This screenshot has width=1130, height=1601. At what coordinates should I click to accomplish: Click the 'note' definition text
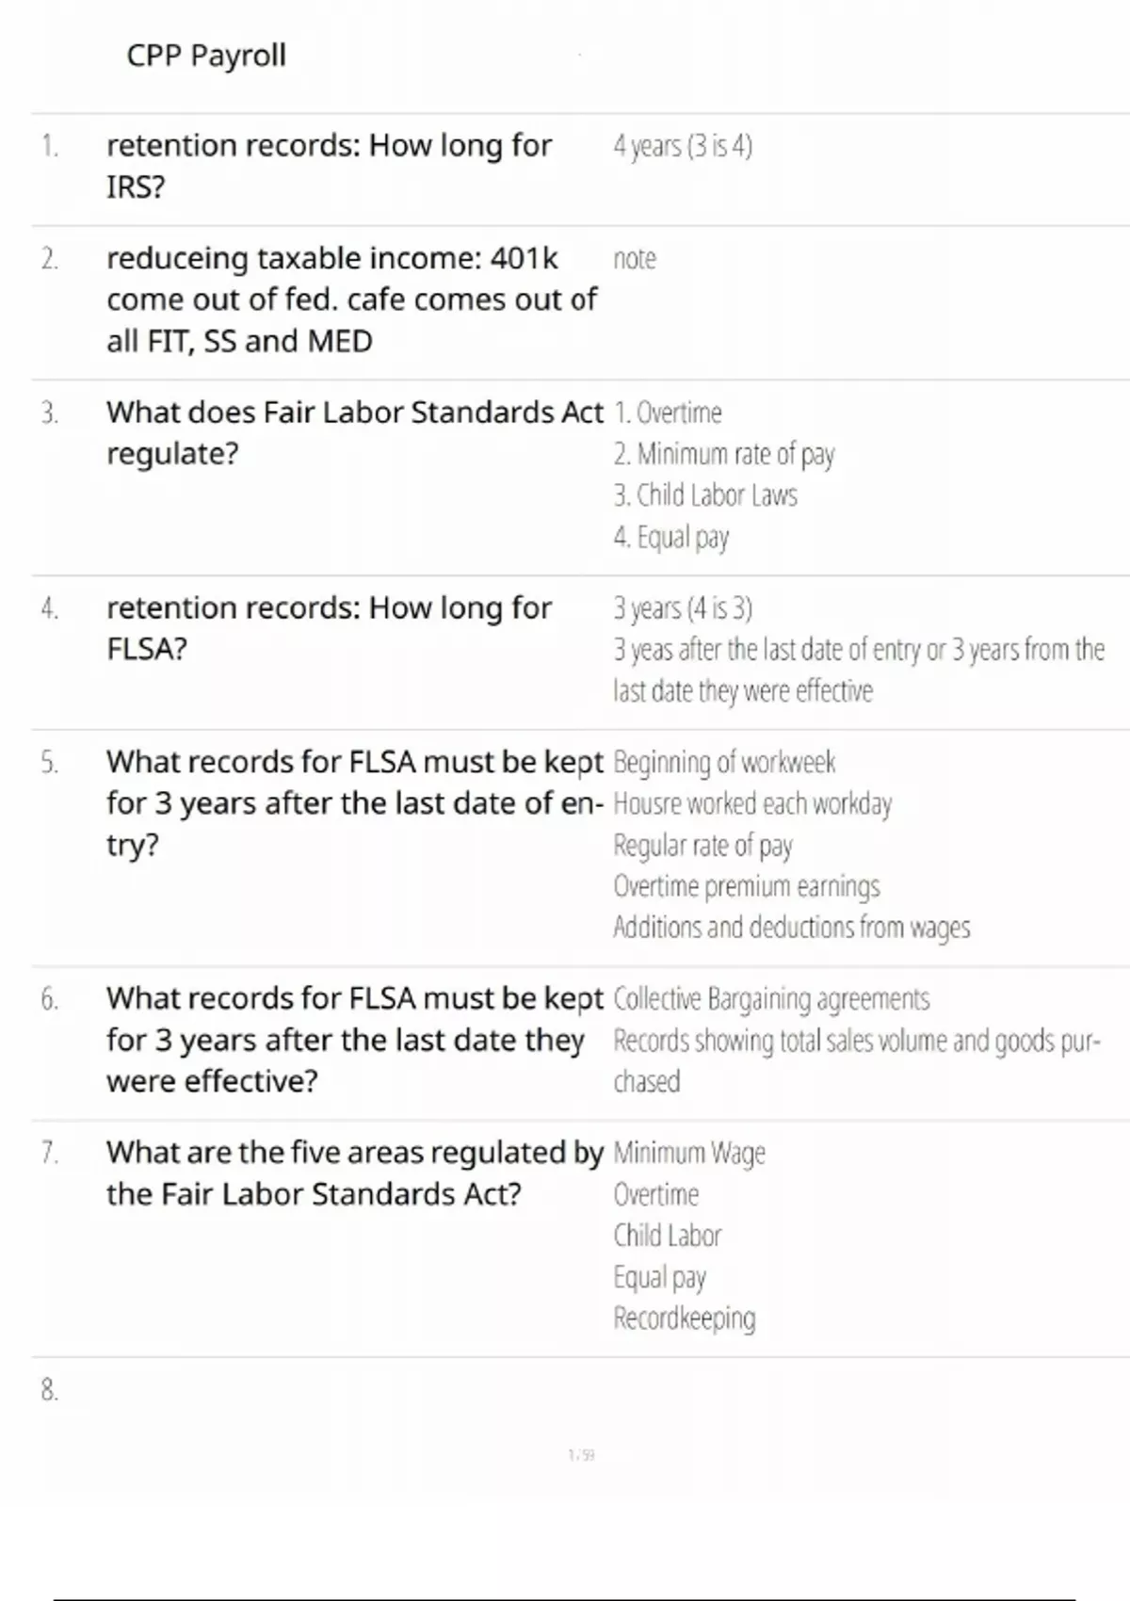pyautogui.click(x=635, y=258)
